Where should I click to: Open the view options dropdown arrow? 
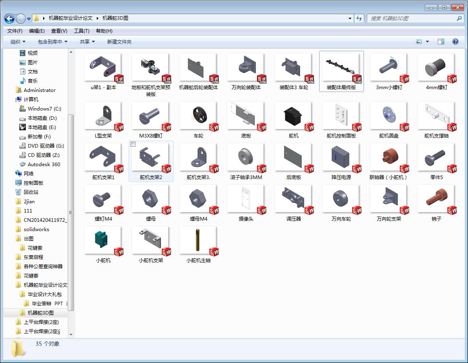(427, 42)
